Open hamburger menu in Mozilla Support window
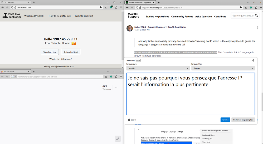The width and height of the screenshot is (263, 144). click(x=261, y=8)
